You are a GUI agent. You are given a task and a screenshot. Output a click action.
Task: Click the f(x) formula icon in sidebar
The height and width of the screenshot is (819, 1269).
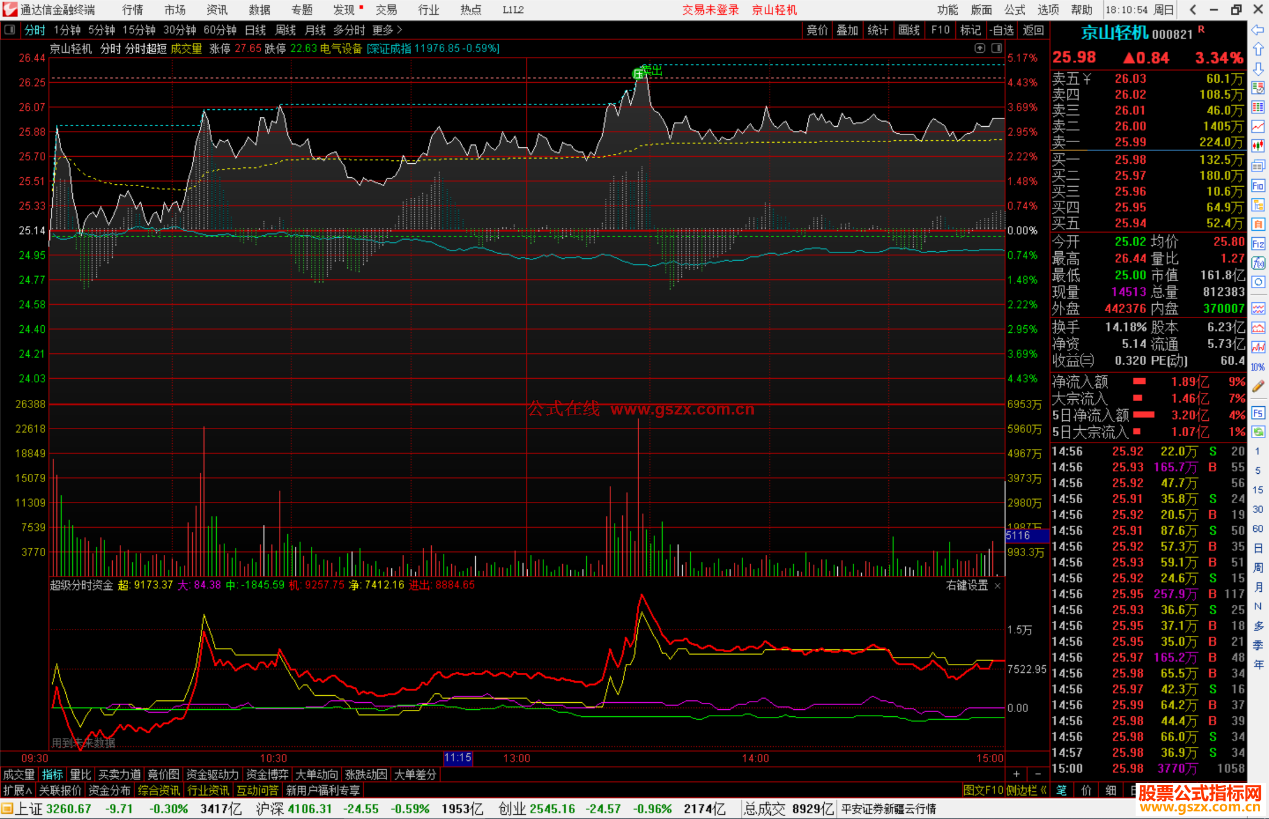point(1258,263)
